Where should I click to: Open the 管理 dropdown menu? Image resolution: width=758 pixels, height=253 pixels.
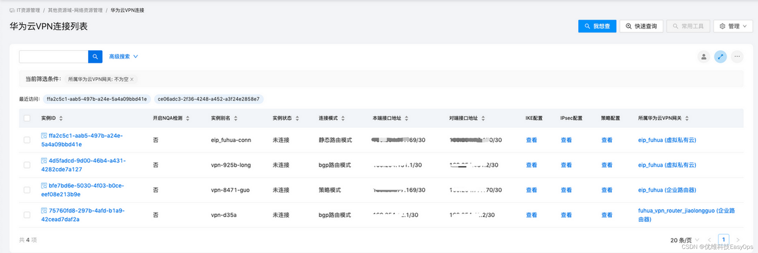pyautogui.click(x=733, y=26)
